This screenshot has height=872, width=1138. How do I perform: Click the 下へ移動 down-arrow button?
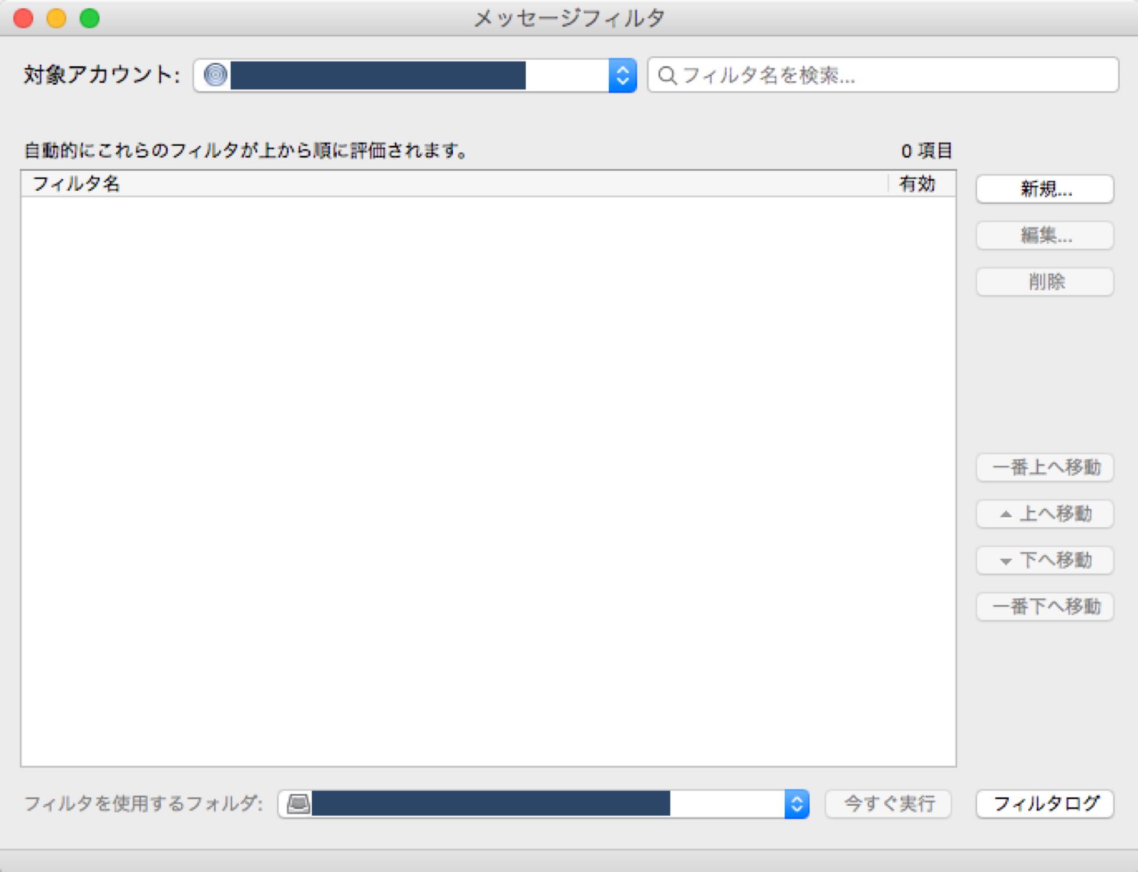pos(1044,560)
